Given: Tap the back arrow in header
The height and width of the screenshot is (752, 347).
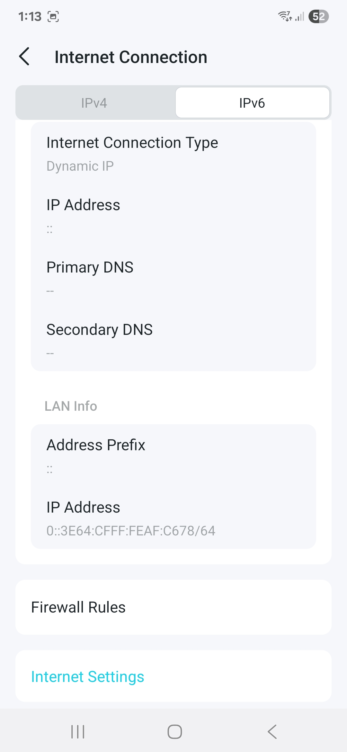Looking at the screenshot, I should pos(24,57).
